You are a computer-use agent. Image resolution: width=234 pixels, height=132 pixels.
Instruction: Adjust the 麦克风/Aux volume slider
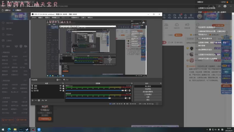(95, 90)
